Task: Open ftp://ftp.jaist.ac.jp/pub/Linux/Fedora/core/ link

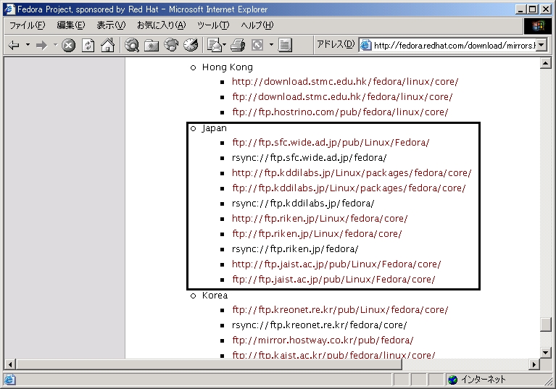Action: click(x=333, y=280)
